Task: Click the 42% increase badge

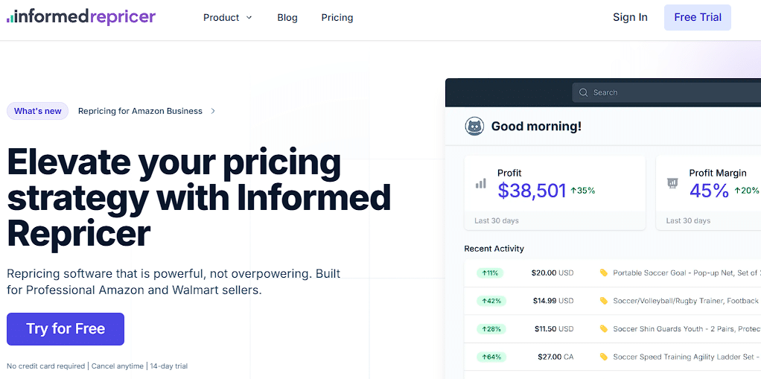Action: (x=491, y=301)
